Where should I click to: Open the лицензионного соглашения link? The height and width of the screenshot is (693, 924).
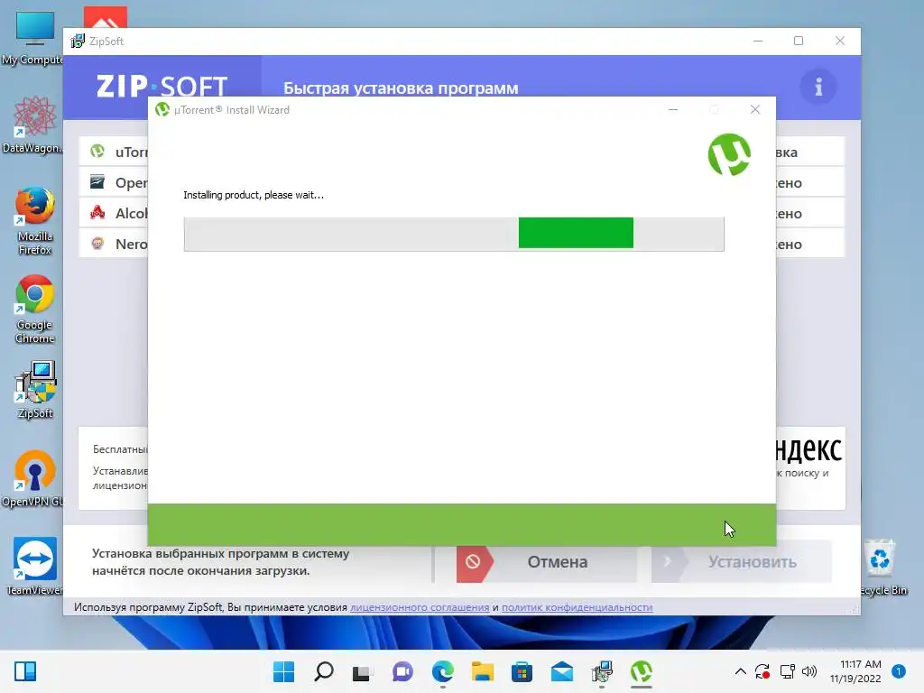(420, 607)
